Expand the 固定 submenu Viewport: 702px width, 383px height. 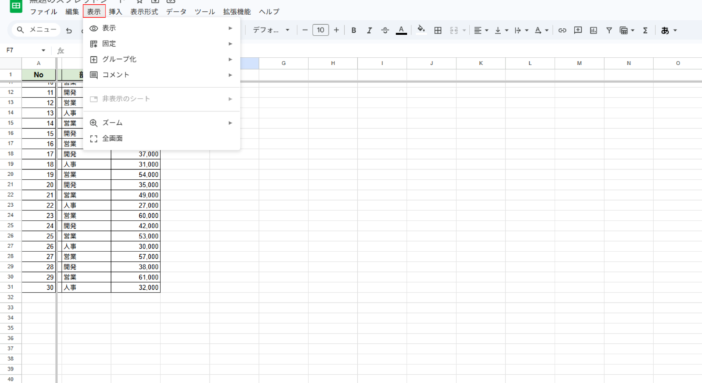coord(162,44)
